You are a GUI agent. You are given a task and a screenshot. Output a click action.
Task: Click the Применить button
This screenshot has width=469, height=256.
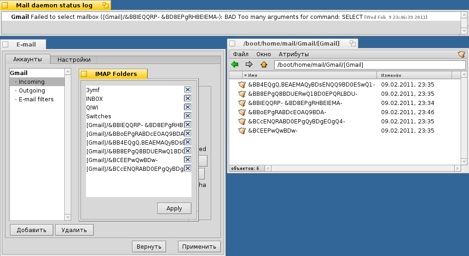(199, 247)
